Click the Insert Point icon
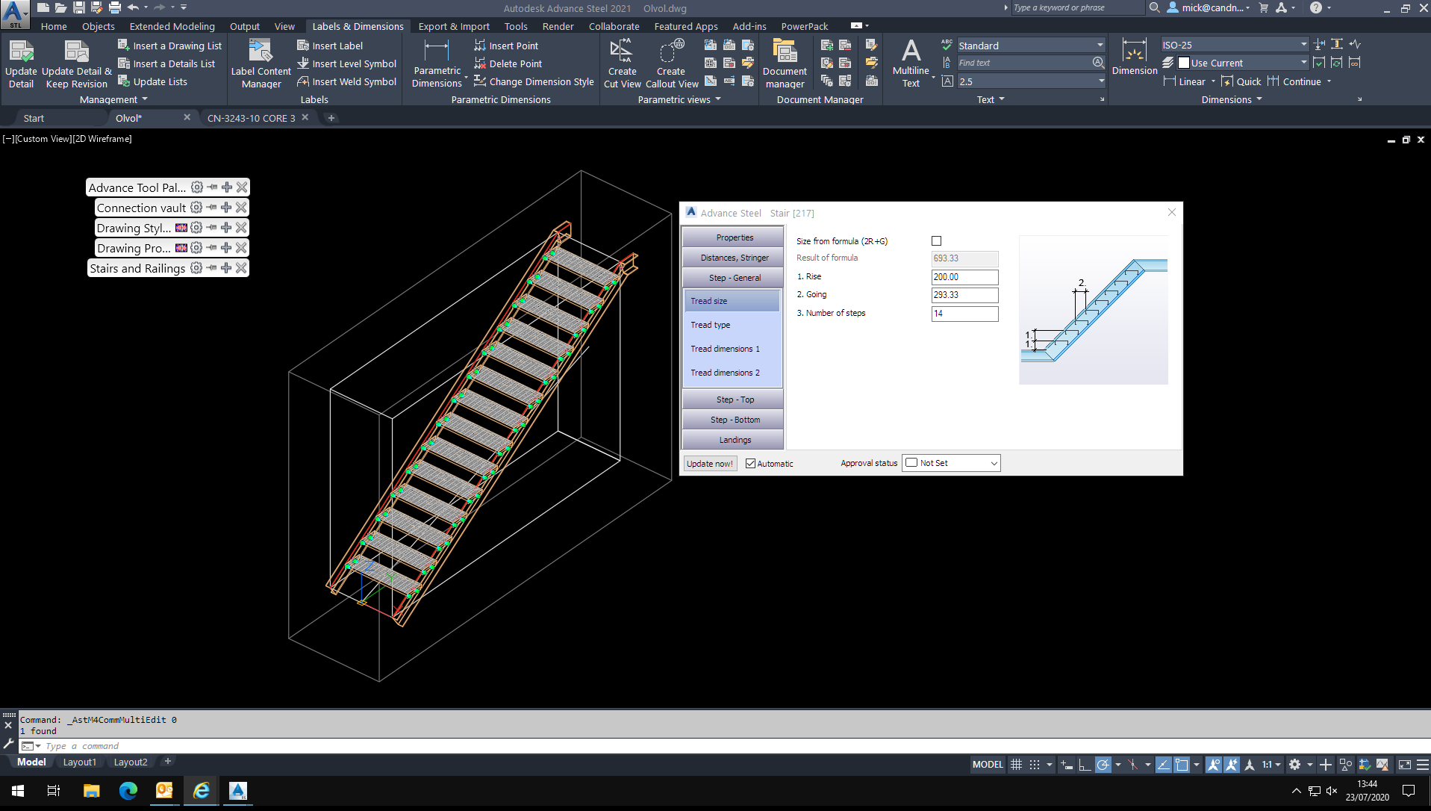The height and width of the screenshot is (811, 1431). pos(480,46)
